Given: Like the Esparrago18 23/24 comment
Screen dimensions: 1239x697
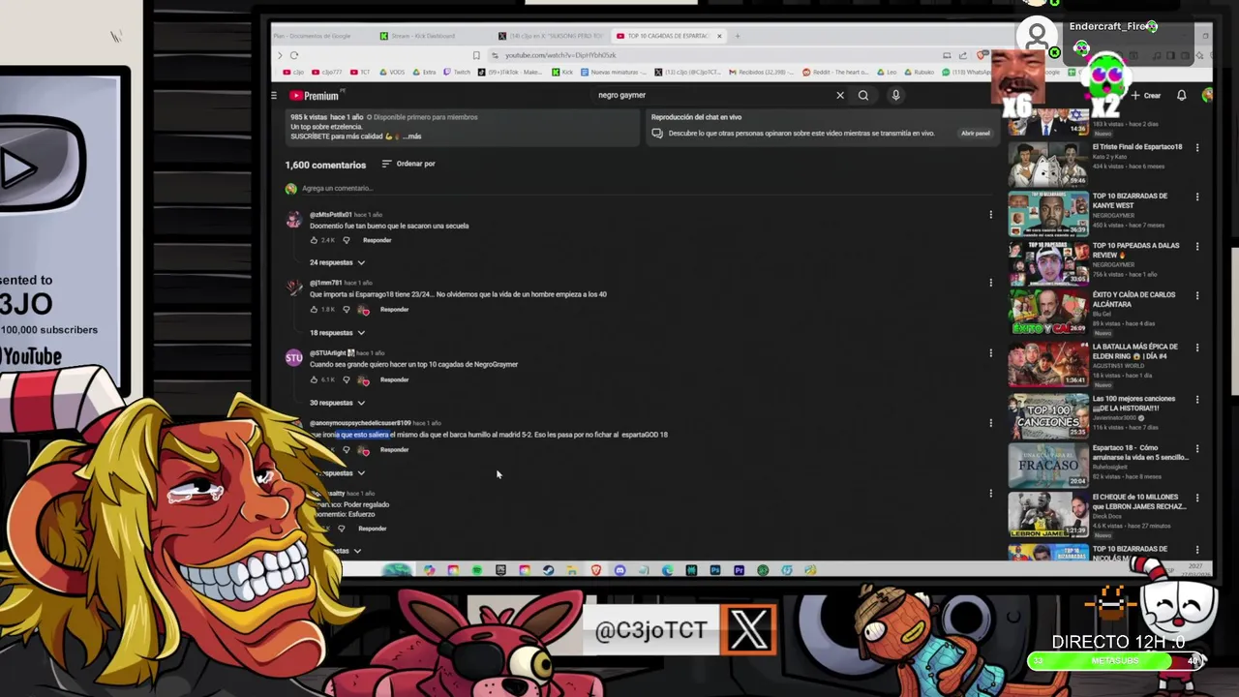Looking at the screenshot, I should [314, 310].
